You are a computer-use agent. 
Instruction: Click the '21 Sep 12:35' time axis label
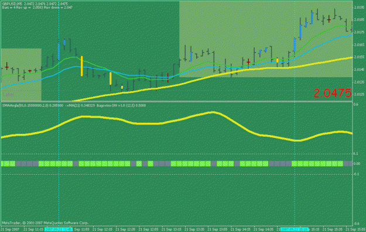[126, 230]
